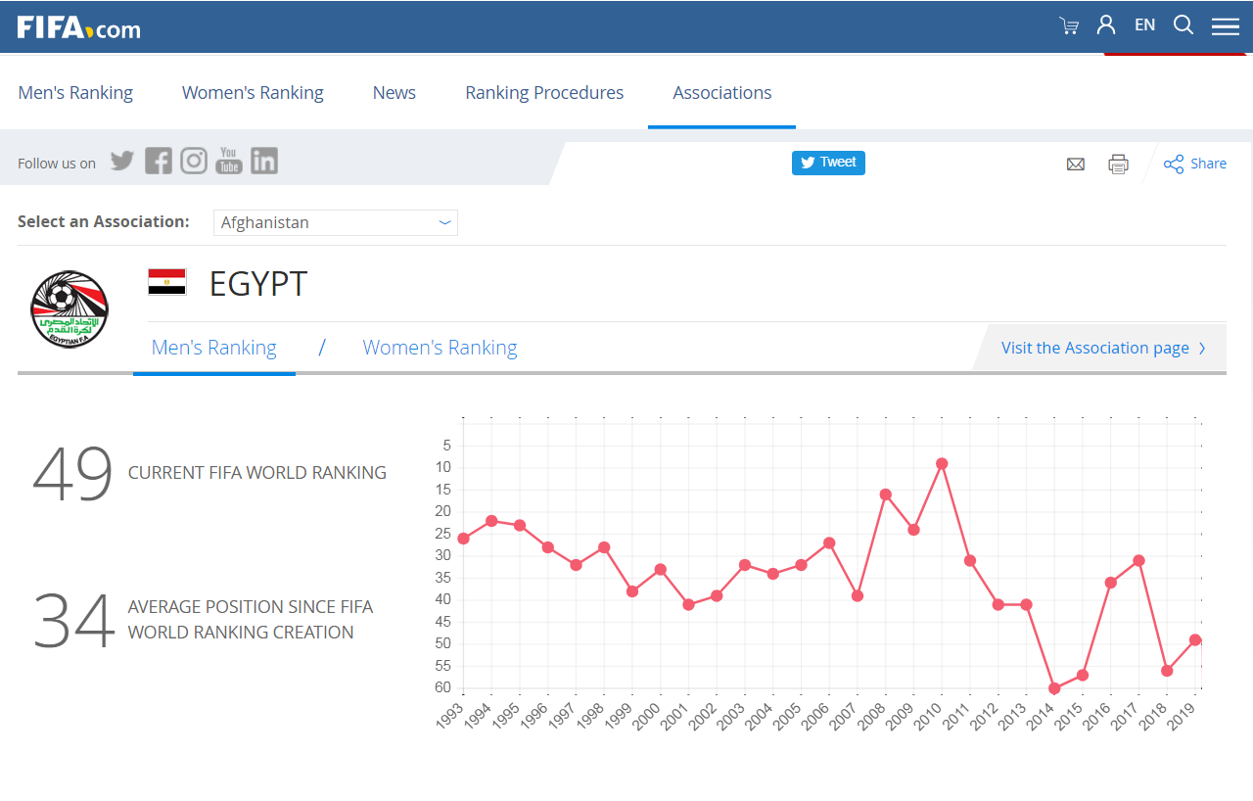
Task: Click the 'CURRENT FIFA WORLD RANKING' label
Action: click(x=257, y=473)
